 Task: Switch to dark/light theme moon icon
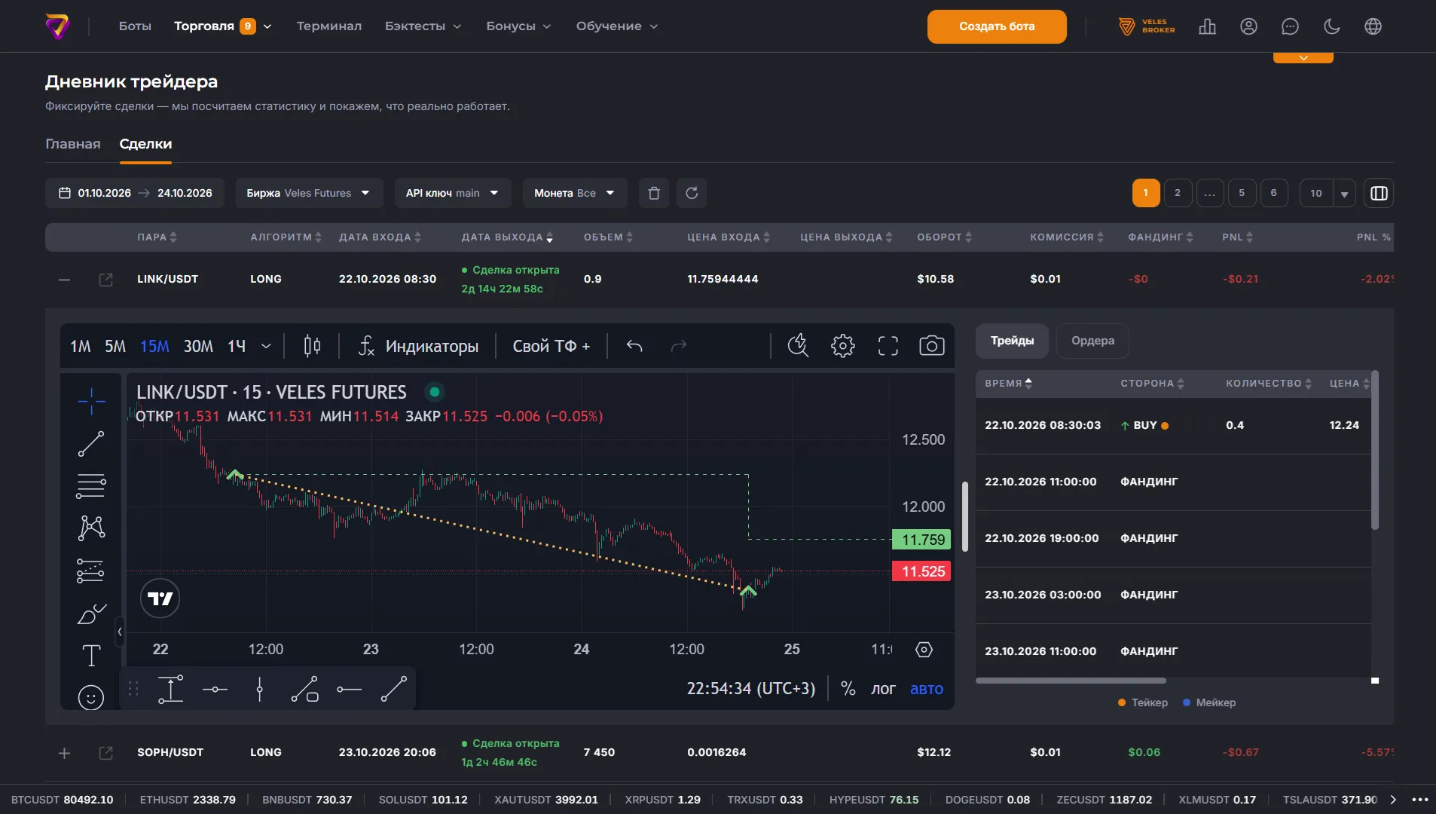pos(1332,26)
